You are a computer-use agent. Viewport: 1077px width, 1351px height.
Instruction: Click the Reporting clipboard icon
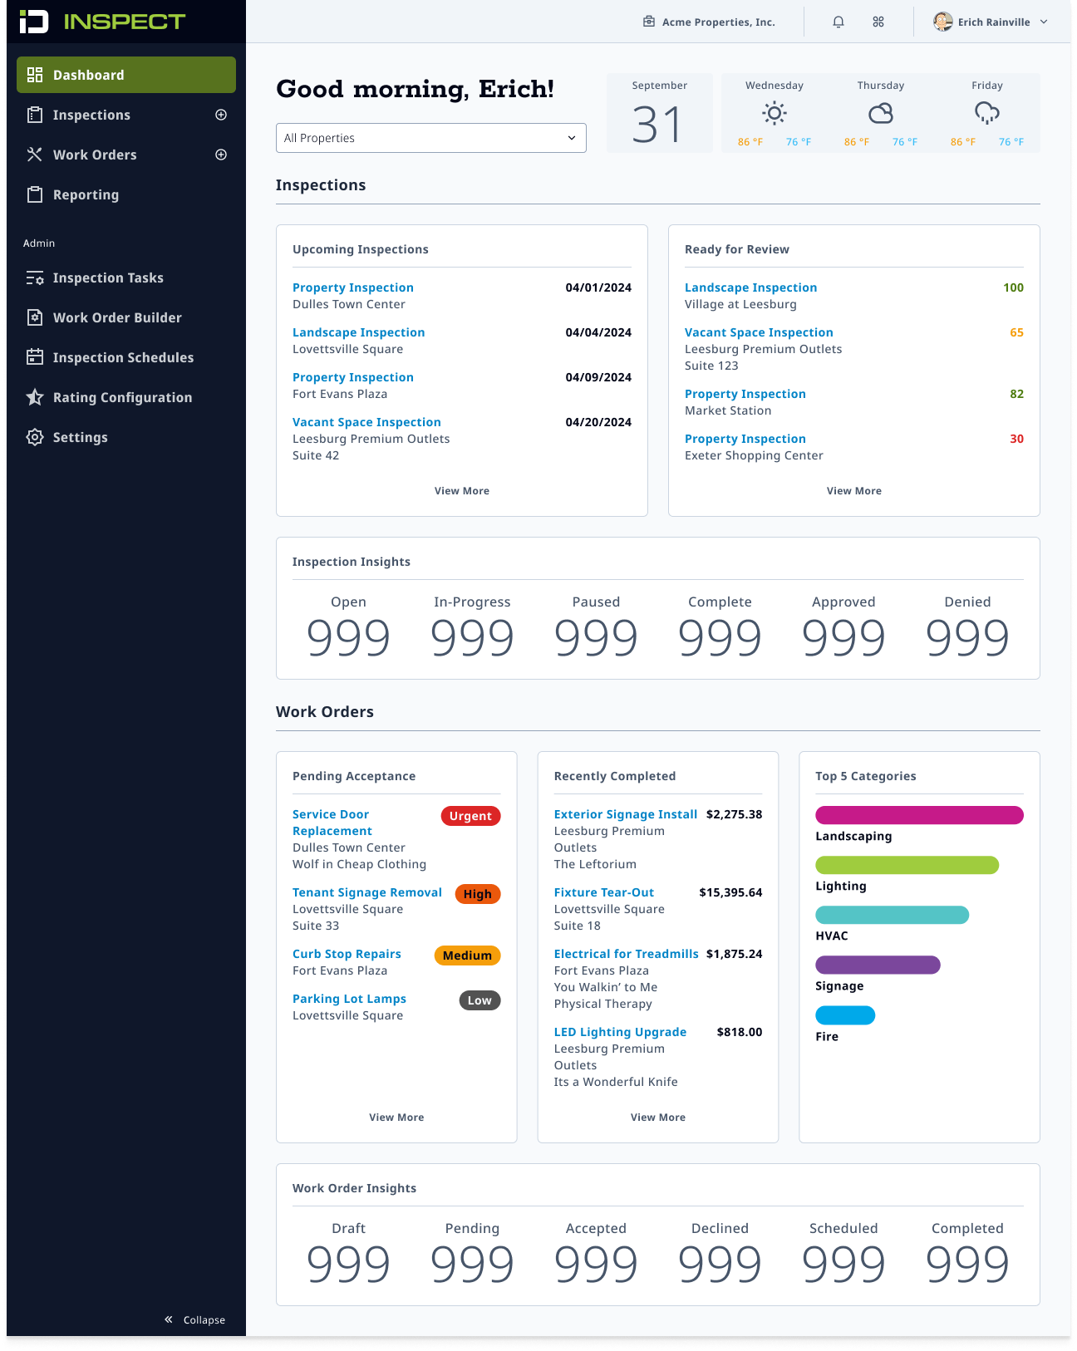35,194
